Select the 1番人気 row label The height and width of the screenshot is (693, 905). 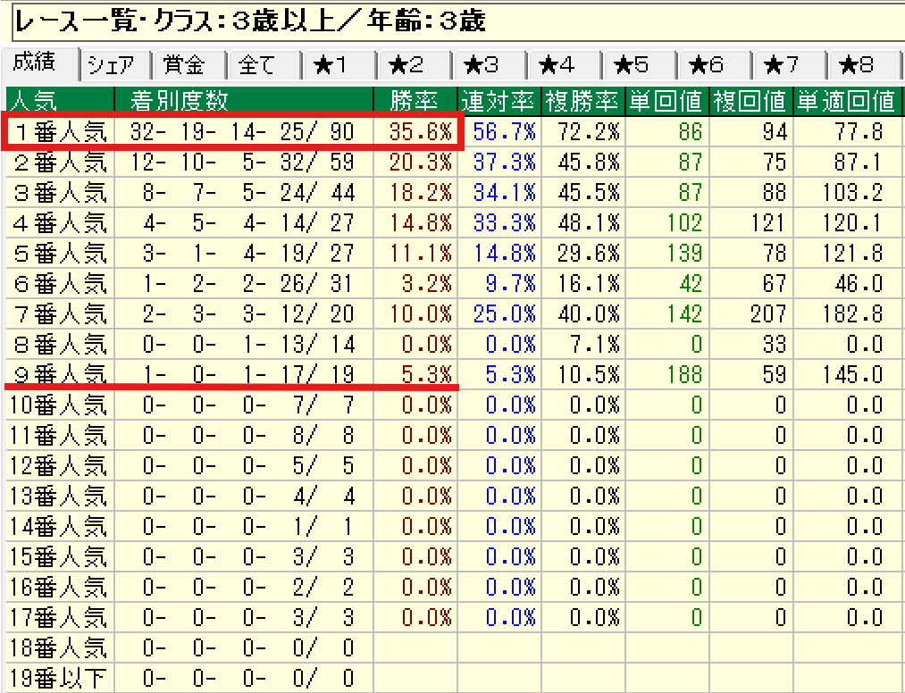click(59, 133)
